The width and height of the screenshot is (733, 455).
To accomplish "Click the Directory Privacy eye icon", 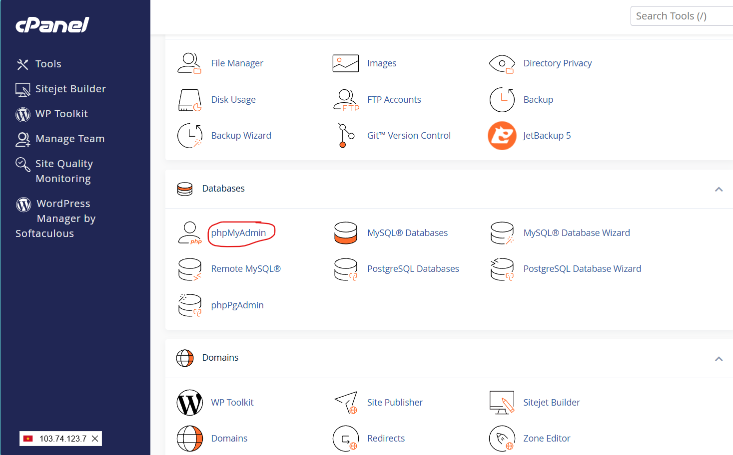I will click(502, 63).
